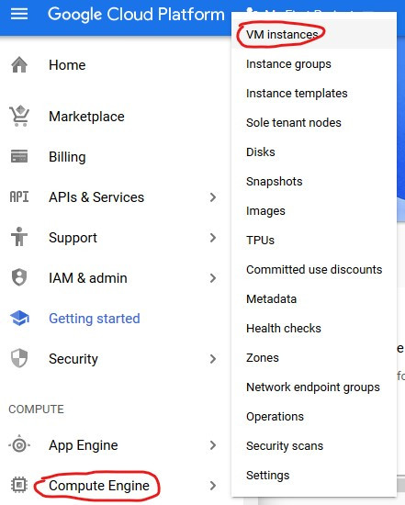Expand the APIs & Services submenu arrow
This screenshot has height=505, width=405.
pyautogui.click(x=213, y=197)
